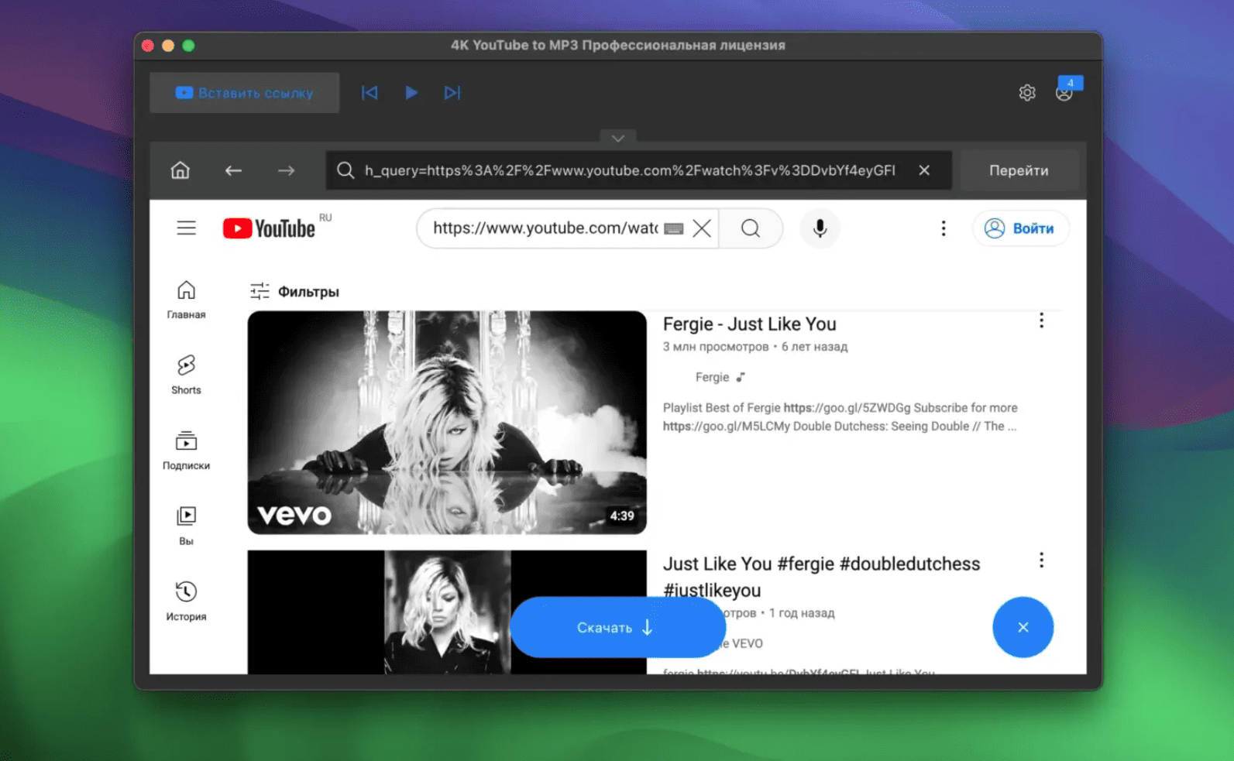
Task: Click the Вставить ссылку button
Action: tap(244, 93)
